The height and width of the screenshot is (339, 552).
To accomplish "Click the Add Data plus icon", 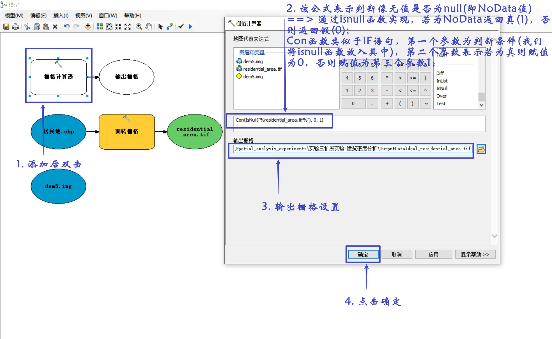I will [88, 27].
